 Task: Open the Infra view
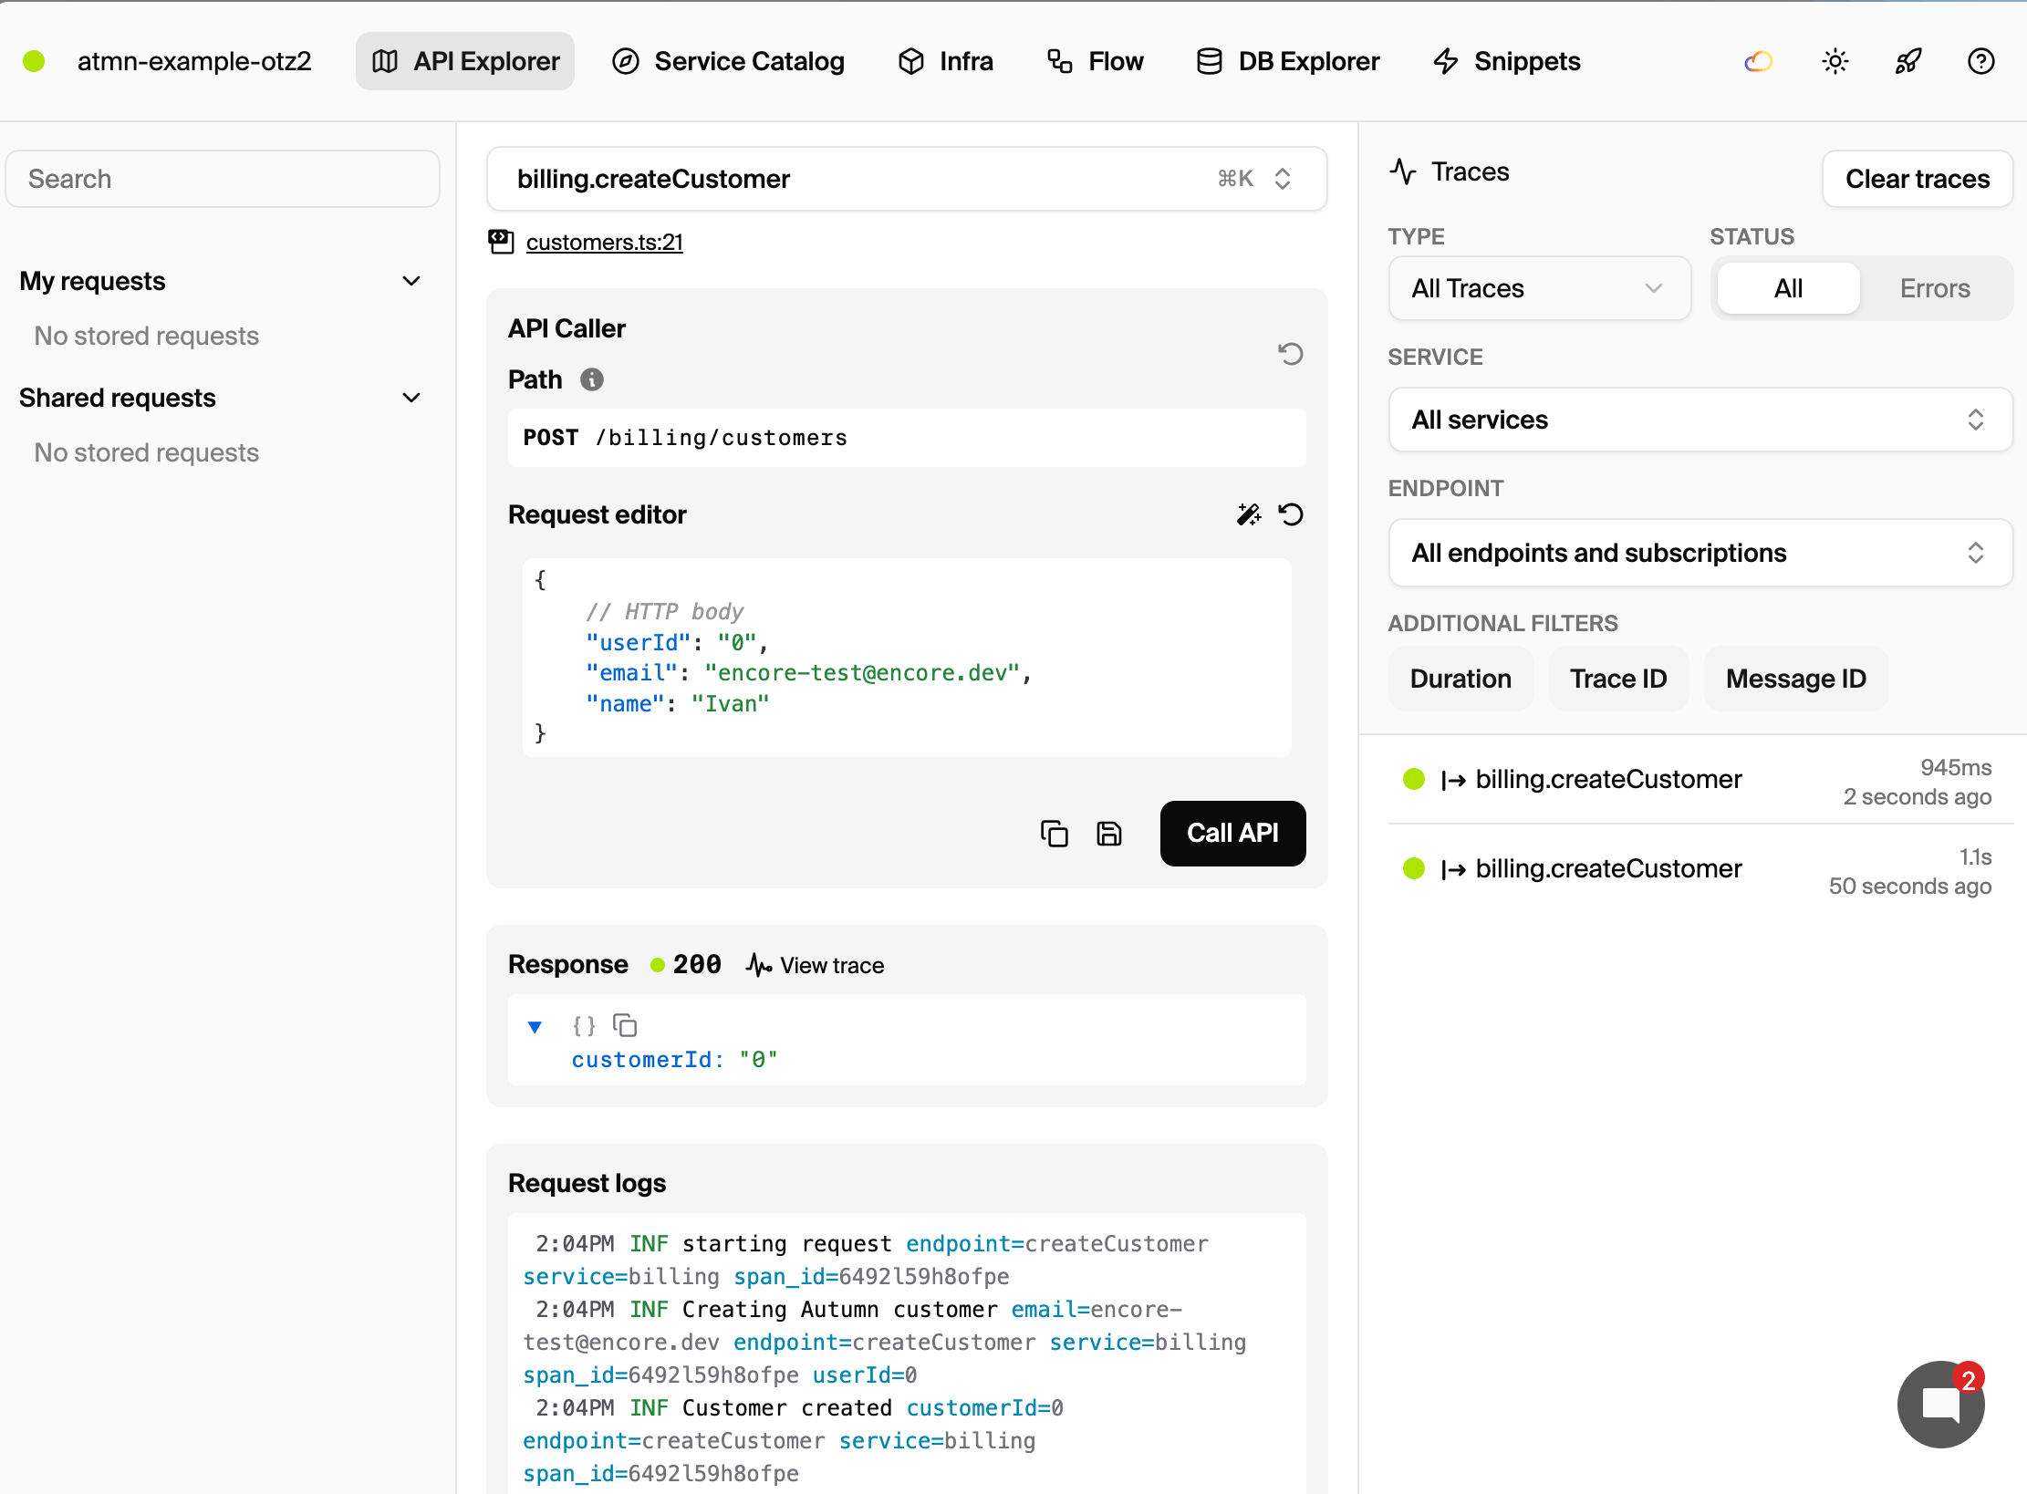point(946,61)
